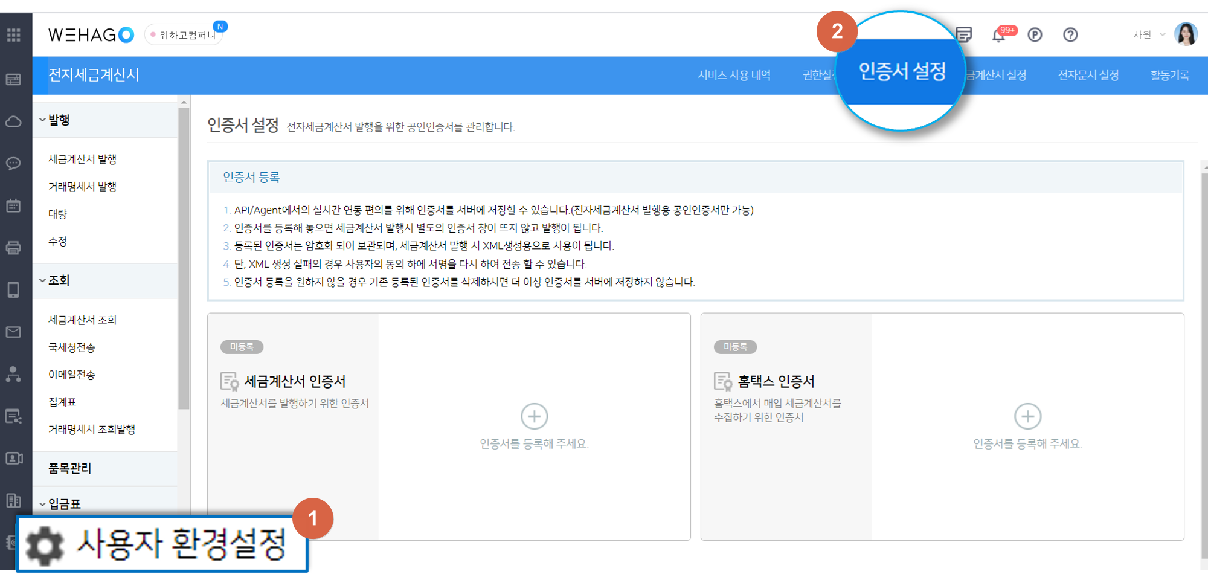Open the message list icon in header
The image size is (1208, 574).
click(964, 34)
